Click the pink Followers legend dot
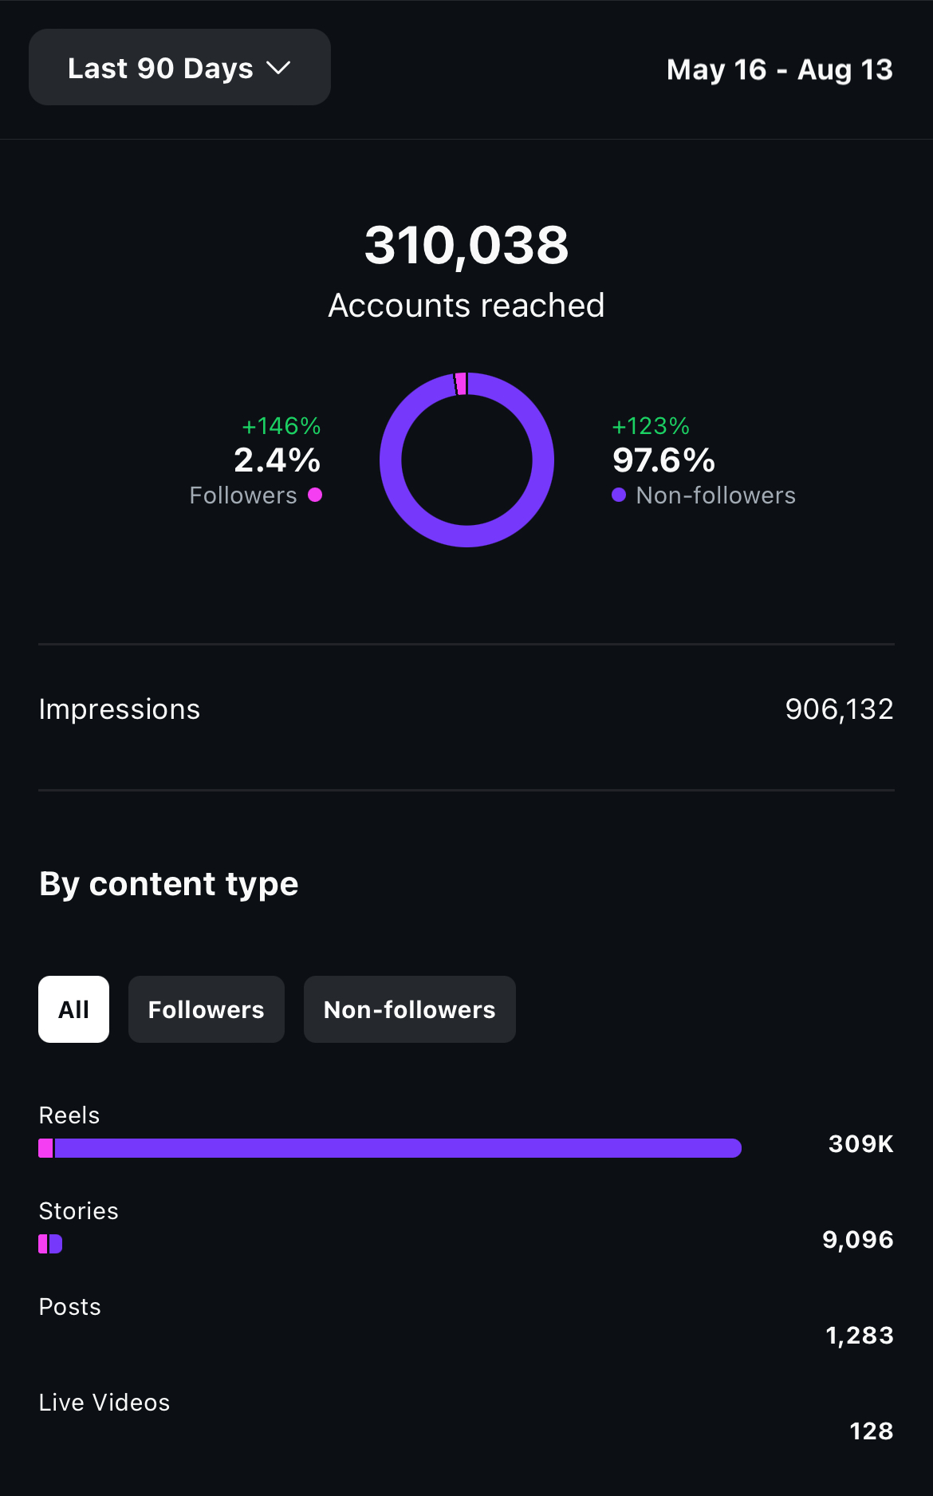933x1496 pixels. tap(315, 495)
